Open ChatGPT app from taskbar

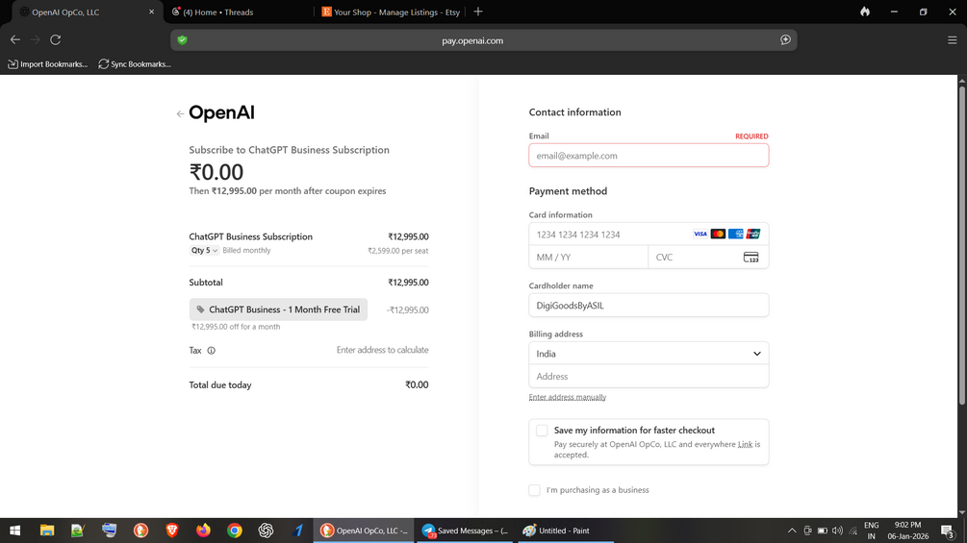(x=266, y=531)
